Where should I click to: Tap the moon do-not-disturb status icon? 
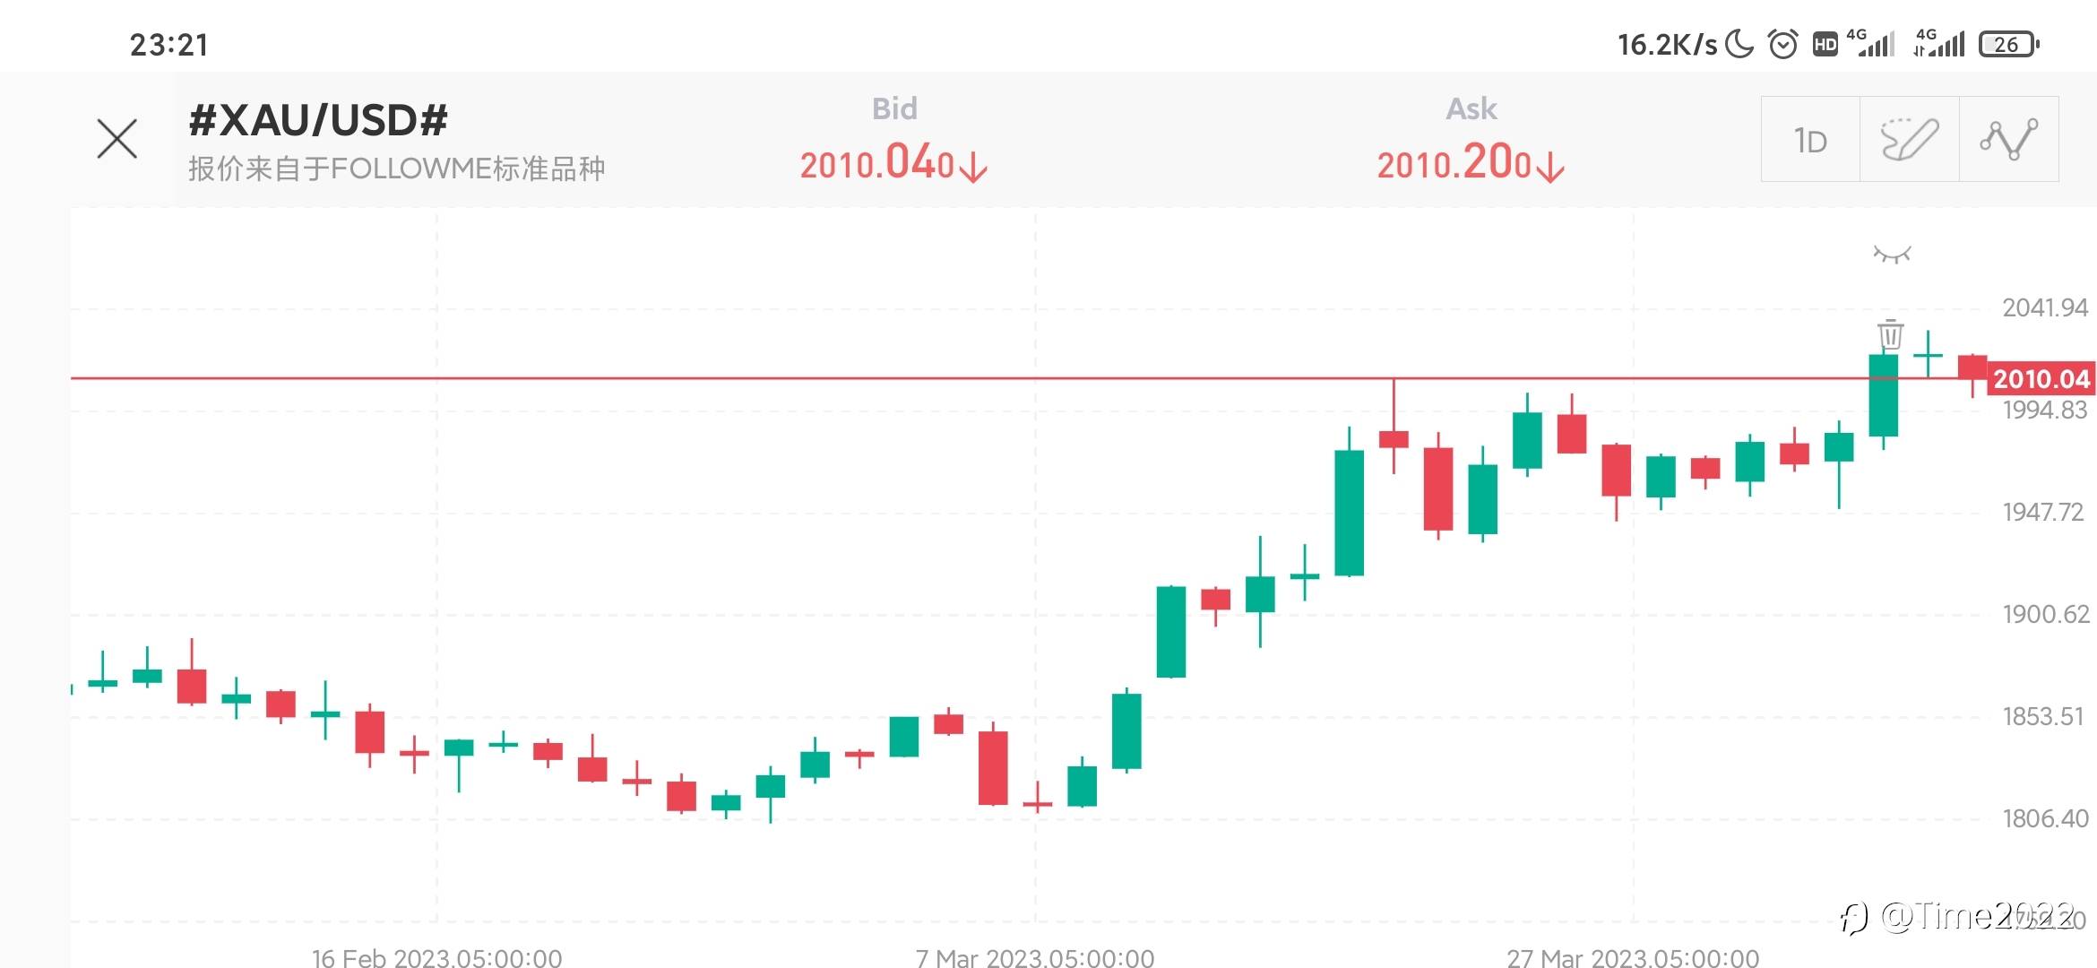[x=1739, y=44]
